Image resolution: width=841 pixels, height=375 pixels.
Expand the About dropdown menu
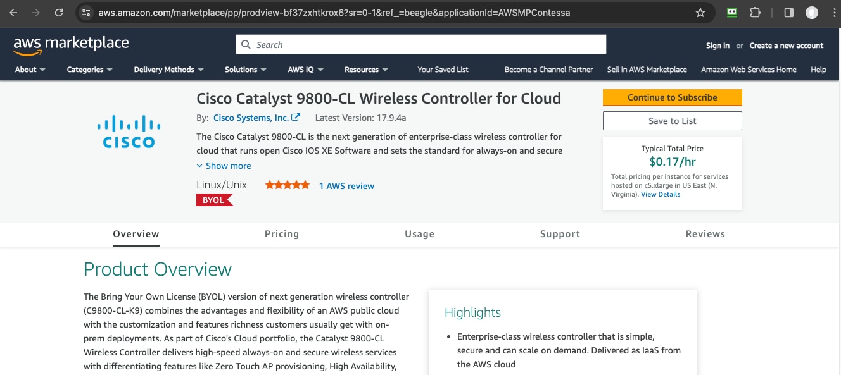pos(30,70)
